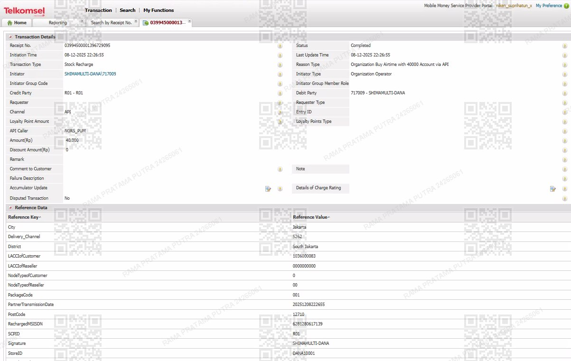Open the My Functions menu

point(159,10)
